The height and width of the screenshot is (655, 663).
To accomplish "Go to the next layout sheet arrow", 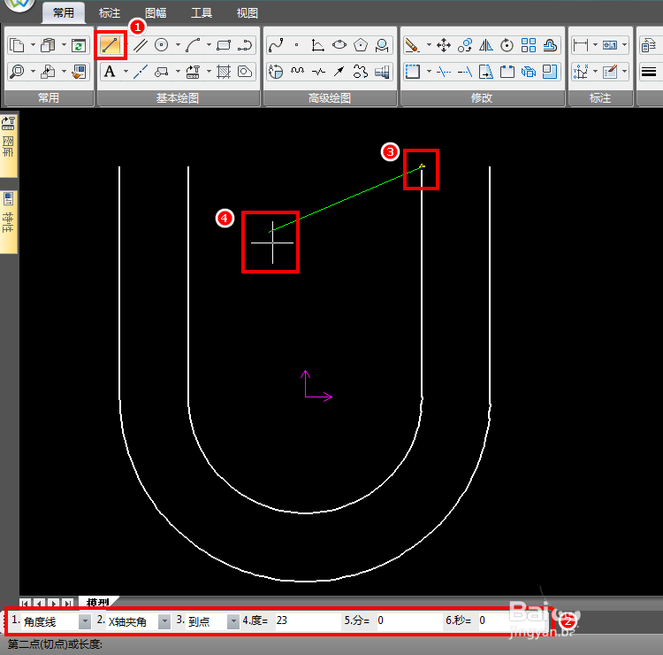I will (x=54, y=603).
